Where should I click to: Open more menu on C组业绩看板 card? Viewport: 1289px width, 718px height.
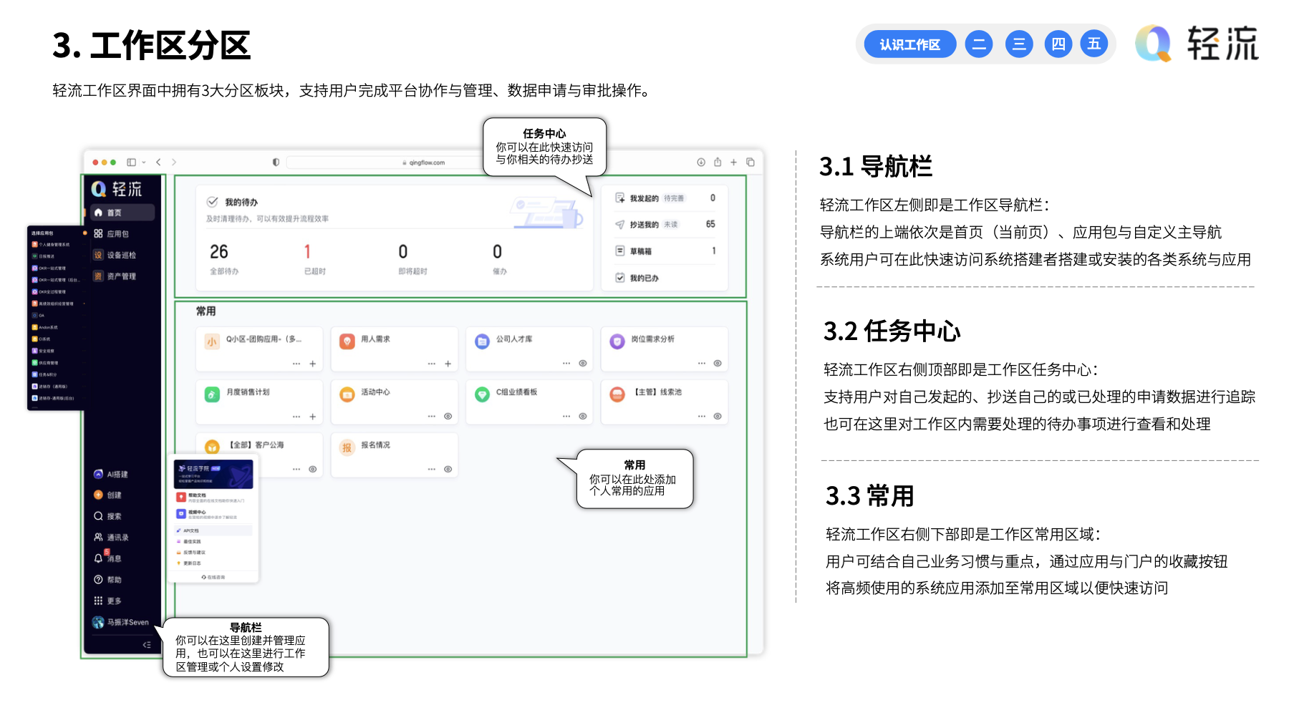tap(566, 417)
